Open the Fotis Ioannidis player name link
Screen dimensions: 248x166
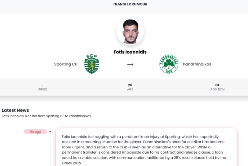point(130,52)
